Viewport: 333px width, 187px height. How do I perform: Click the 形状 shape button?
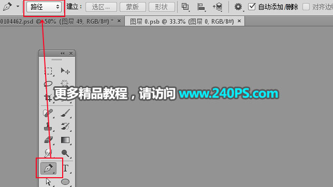click(162, 7)
